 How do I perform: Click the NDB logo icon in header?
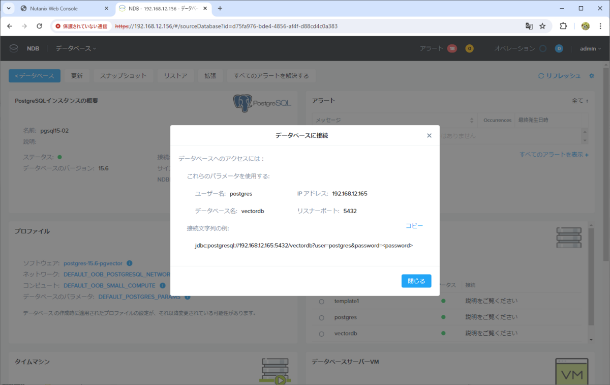14,48
